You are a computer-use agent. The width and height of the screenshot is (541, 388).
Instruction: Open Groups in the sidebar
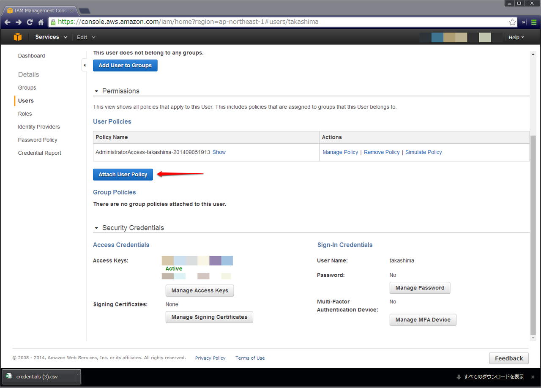(27, 87)
